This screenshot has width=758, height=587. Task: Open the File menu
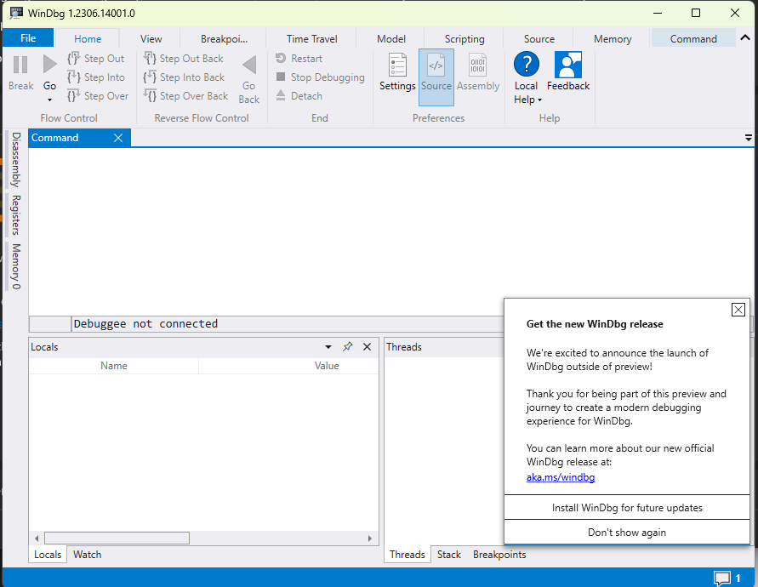click(x=28, y=38)
